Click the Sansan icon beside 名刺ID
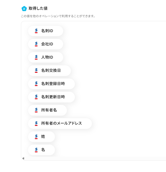The height and width of the screenshot is (172, 166). coord(36,31)
